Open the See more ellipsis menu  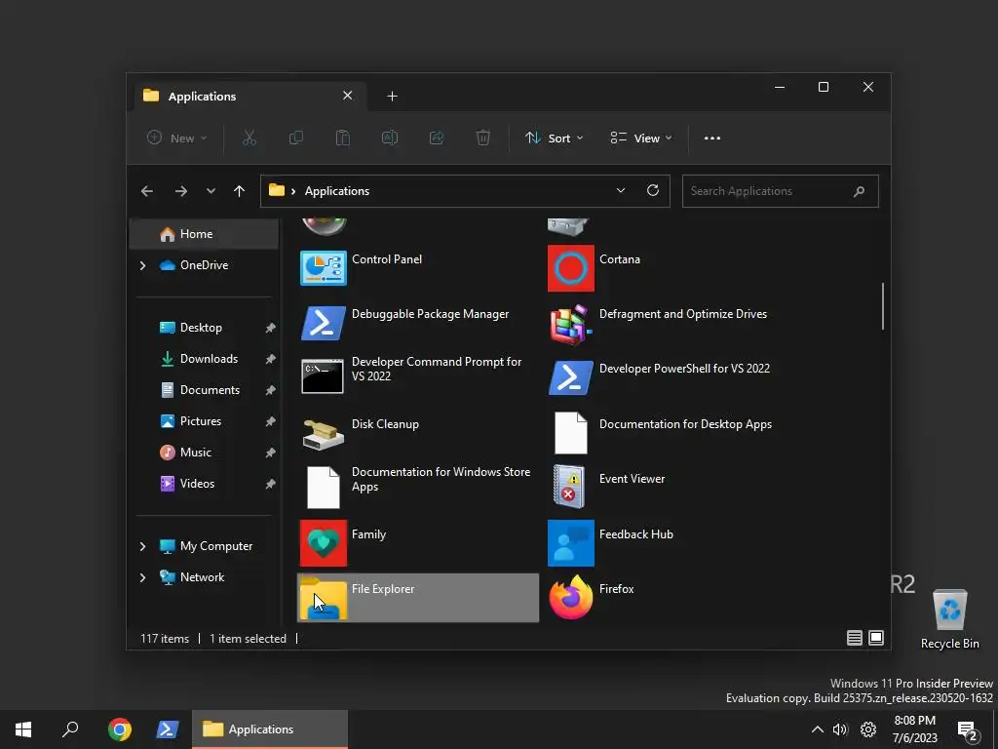coord(712,138)
